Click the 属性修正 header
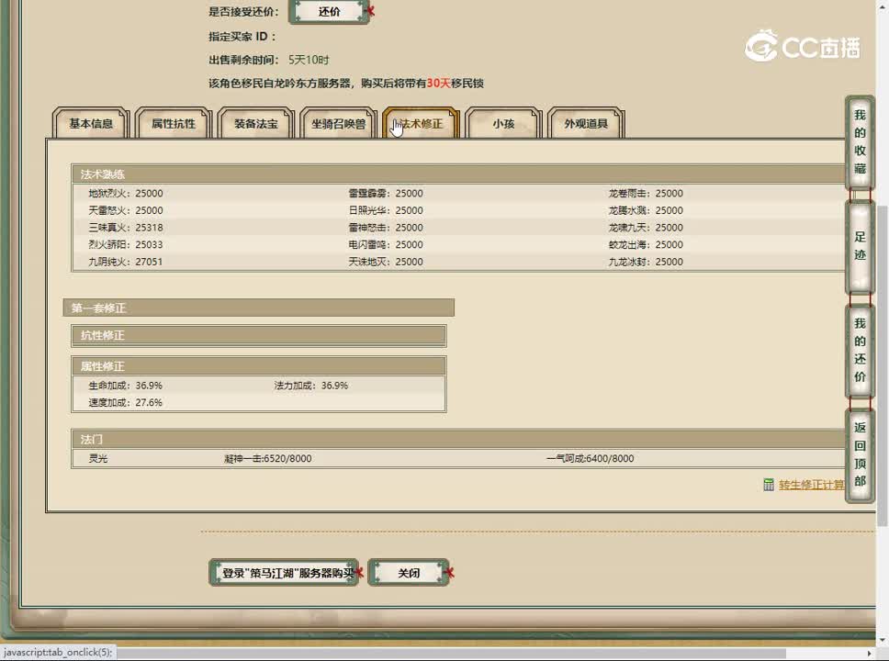The image size is (889, 661). point(259,366)
